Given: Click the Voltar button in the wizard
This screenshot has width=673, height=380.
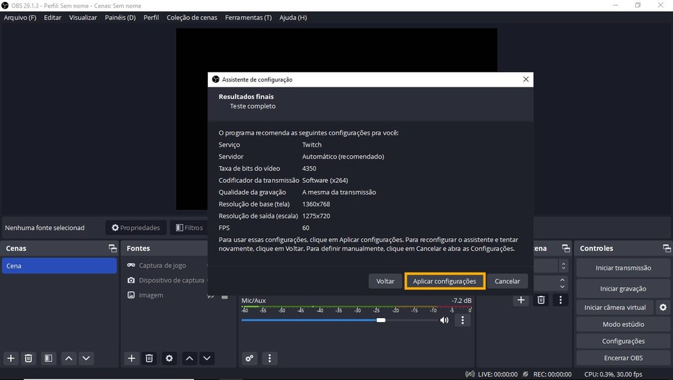Looking at the screenshot, I should pyautogui.click(x=385, y=281).
